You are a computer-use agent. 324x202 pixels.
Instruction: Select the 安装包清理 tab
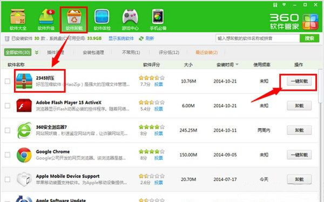click(93, 52)
